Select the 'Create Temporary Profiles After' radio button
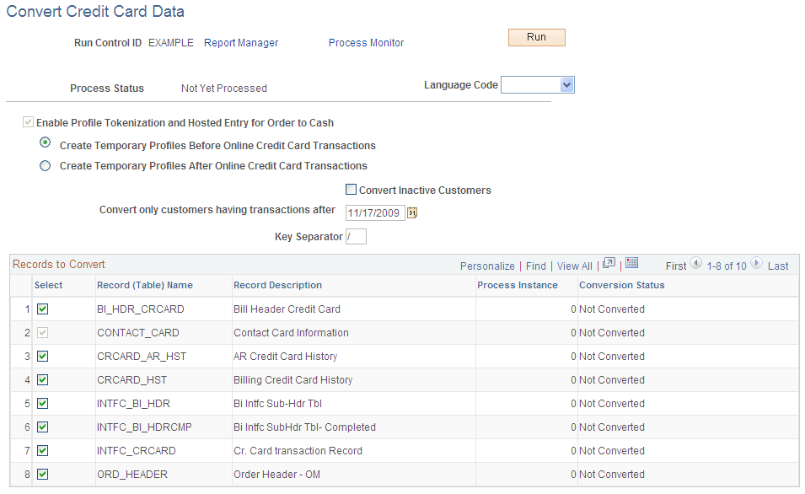Screen dimensions: 805x494 (x=45, y=165)
